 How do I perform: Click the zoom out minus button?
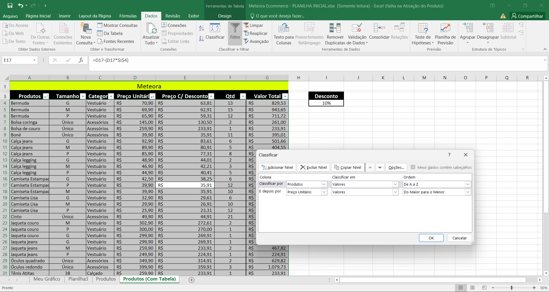pyautogui.click(x=493, y=288)
